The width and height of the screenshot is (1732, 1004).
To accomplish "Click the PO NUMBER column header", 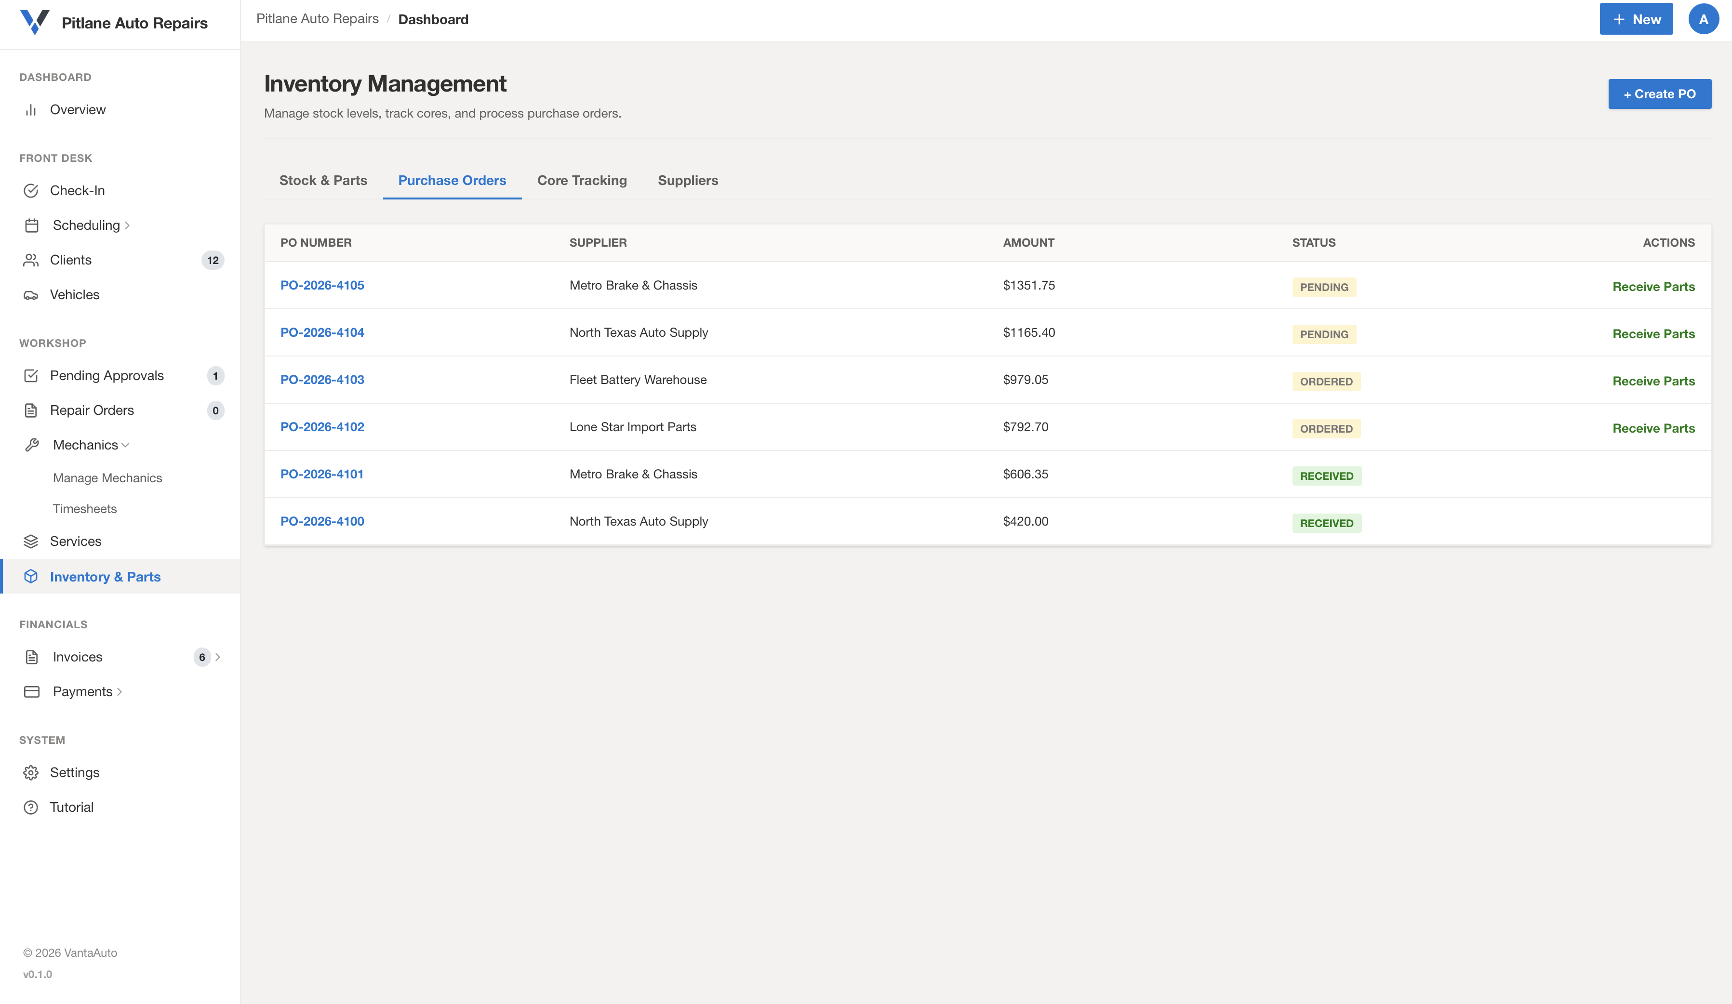I will click(x=316, y=243).
